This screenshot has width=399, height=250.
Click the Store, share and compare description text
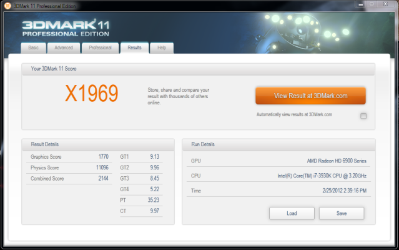179,96
